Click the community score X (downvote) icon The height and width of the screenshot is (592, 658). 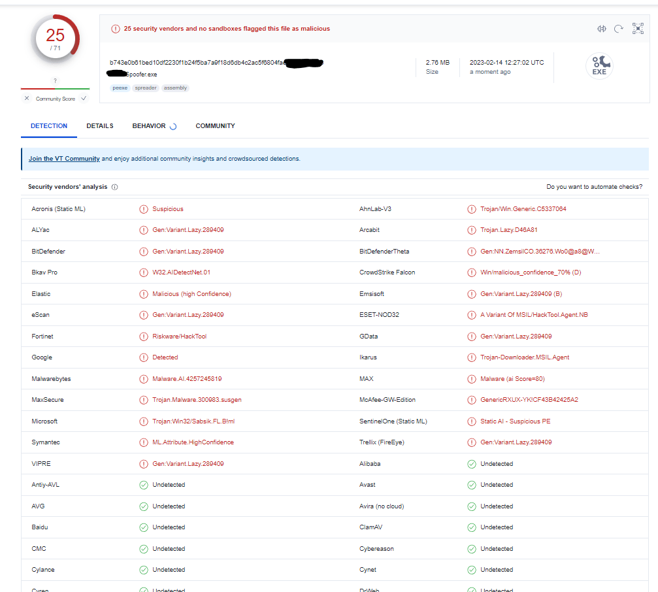[27, 98]
